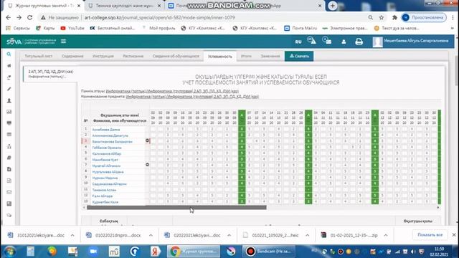Go back with the browser back arrow

click(x=8, y=17)
